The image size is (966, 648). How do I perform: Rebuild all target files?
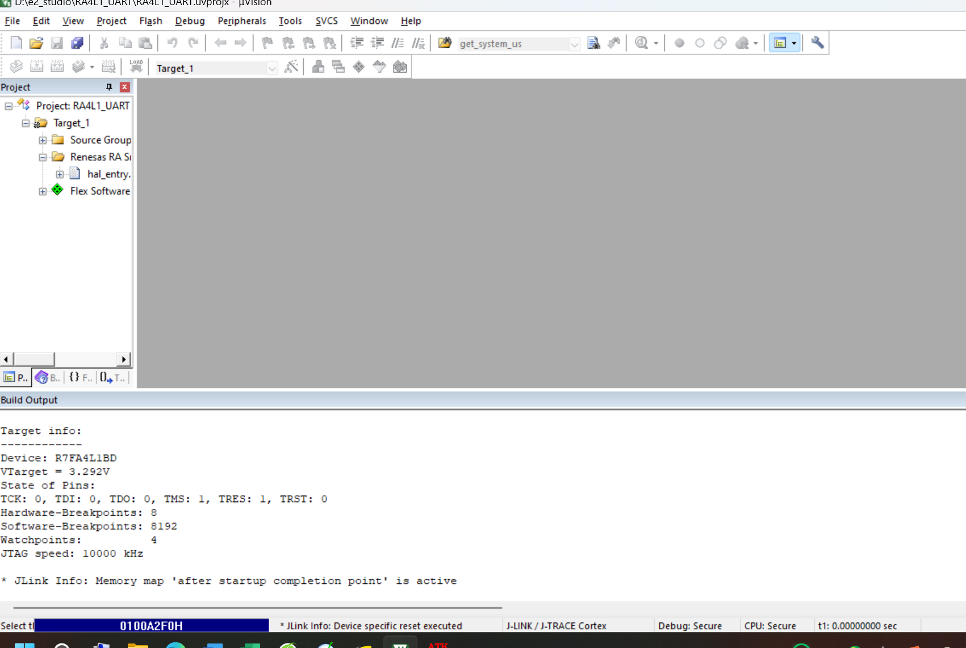[x=57, y=67]
